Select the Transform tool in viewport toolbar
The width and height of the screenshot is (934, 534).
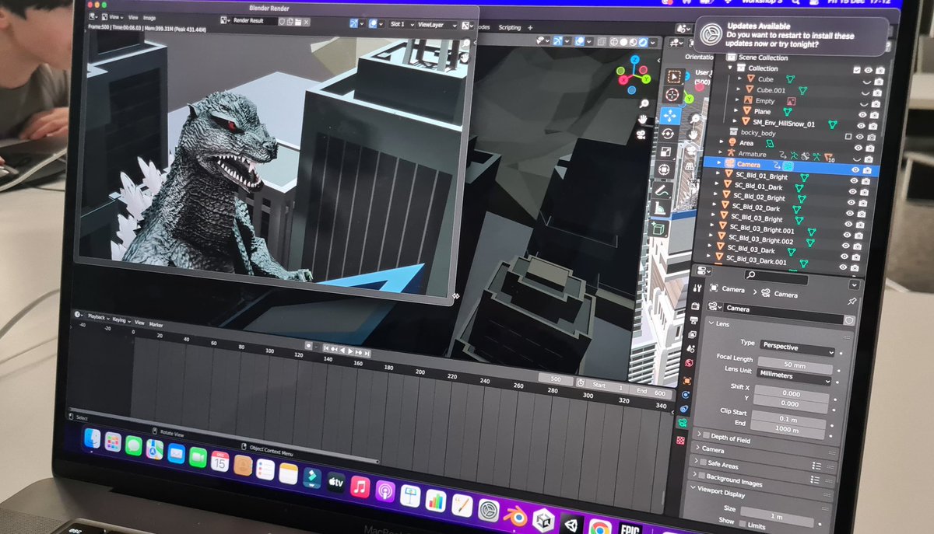pos(664,169)
